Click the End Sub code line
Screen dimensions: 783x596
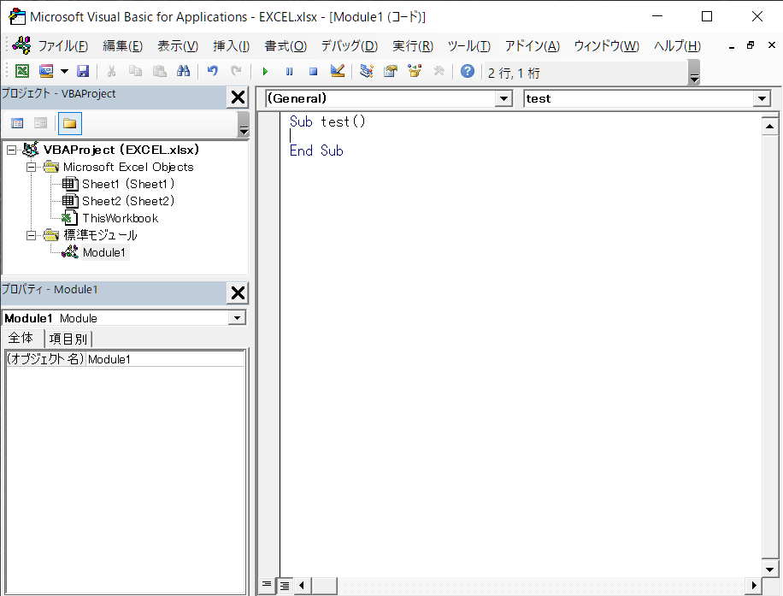[x=316, y=150]
